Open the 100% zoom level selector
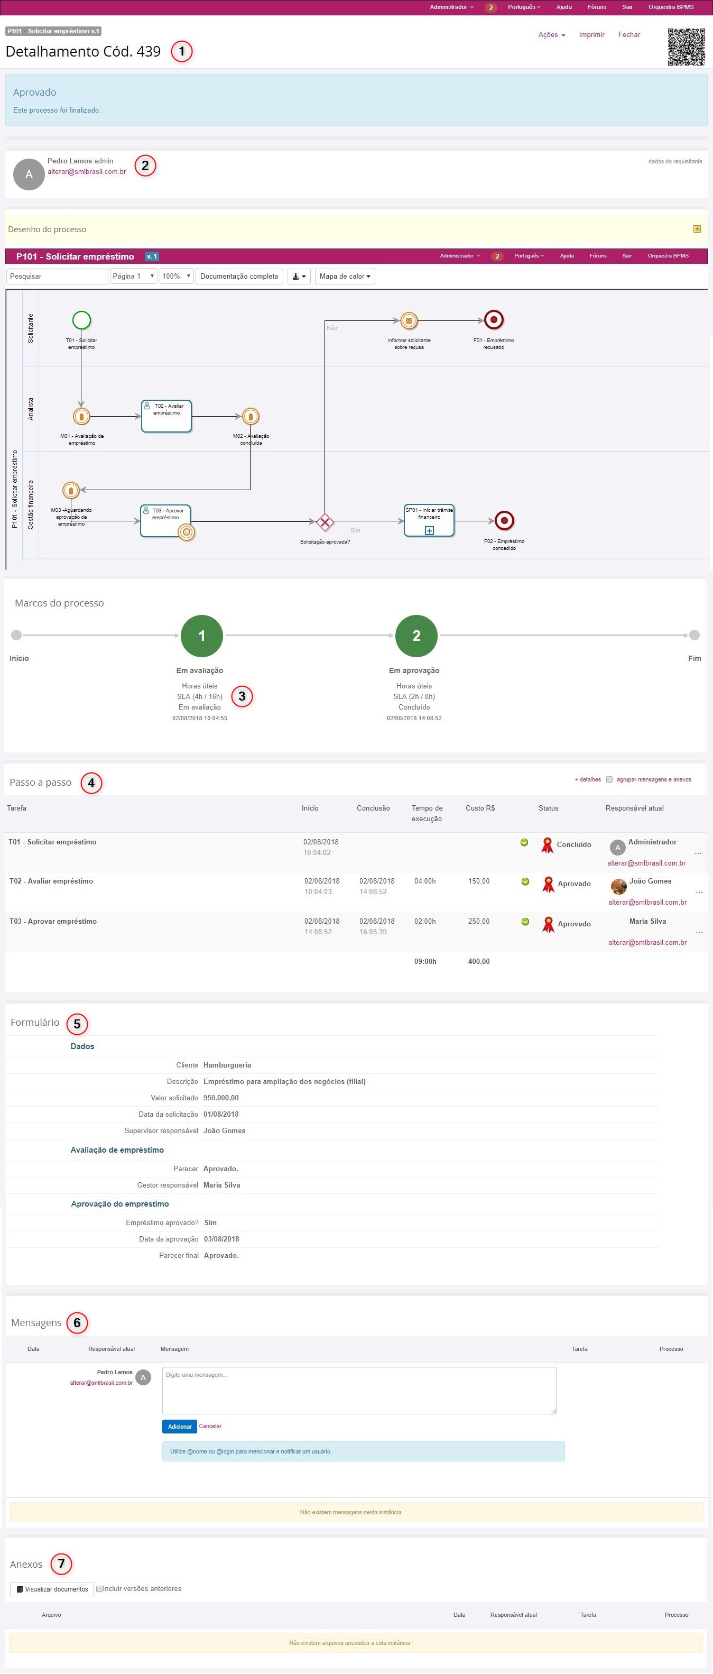Screen dimensions: 713x1674 (176, 276)
